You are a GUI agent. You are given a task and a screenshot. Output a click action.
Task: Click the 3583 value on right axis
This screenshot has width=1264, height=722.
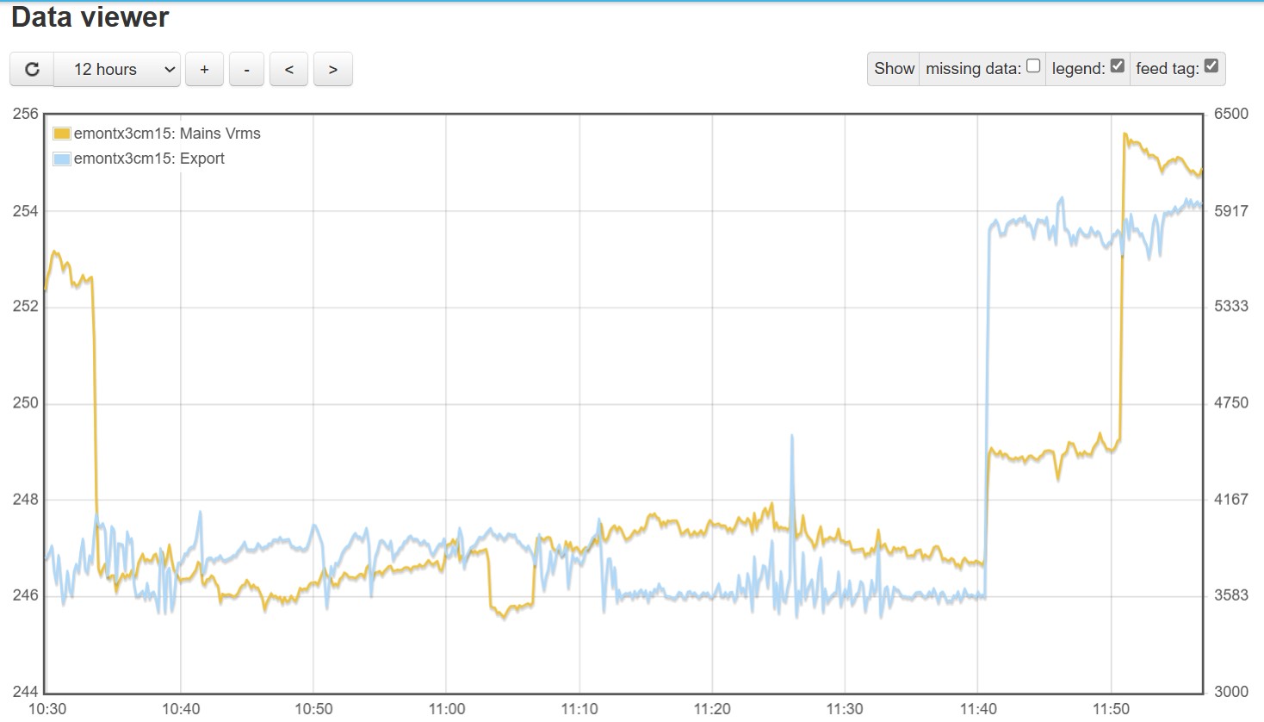coord(1231,594)
